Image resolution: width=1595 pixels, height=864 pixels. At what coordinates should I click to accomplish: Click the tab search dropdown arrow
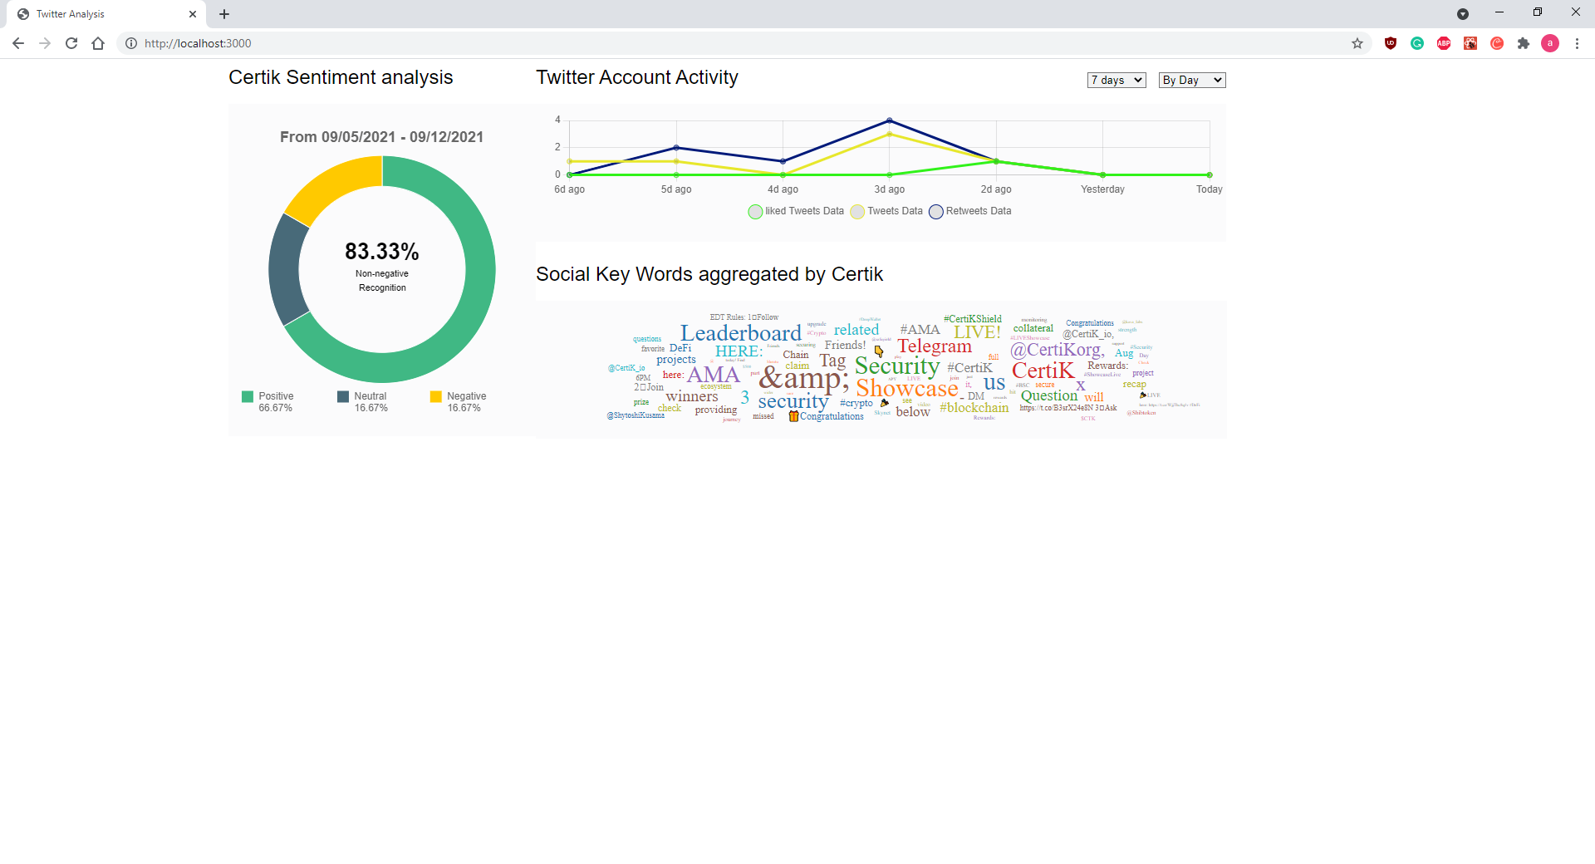tap(1463, 14)
